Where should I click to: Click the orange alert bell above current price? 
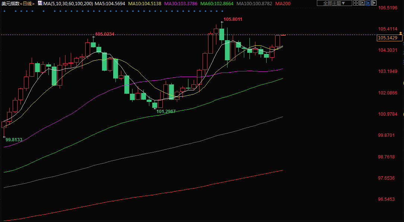(400, 33)
